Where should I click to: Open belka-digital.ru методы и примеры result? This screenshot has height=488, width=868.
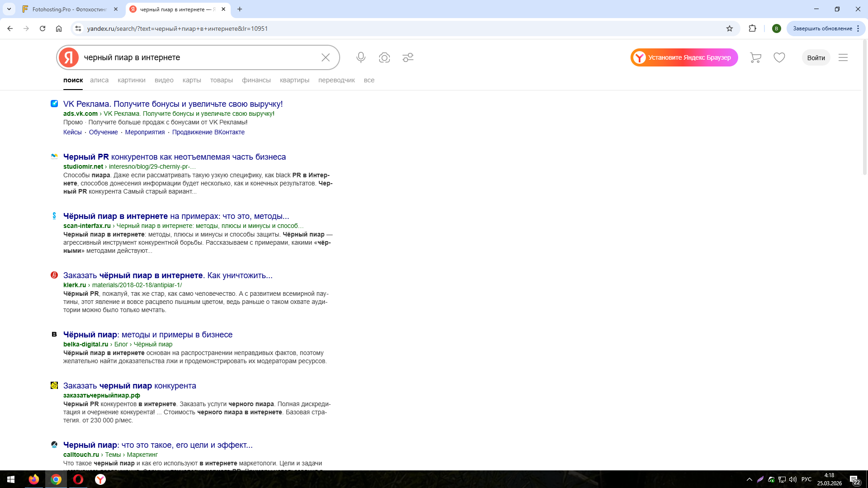[x=148, y=335]
